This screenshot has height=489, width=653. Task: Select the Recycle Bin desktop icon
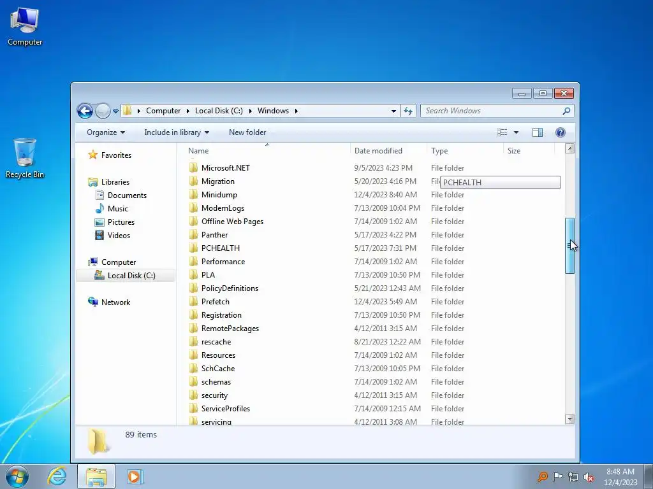pos(25,159)
